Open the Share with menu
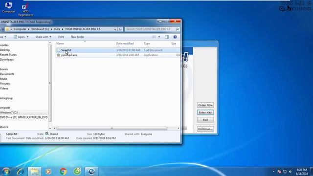The width and height of the screenshot is (313, 176). (x=43, y=37)
